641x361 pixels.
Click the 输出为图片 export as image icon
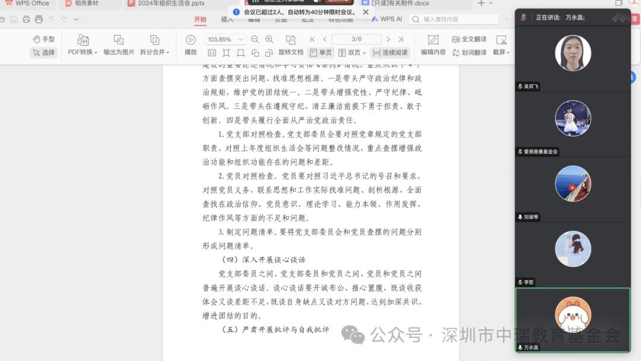click(x=119, y=40)
